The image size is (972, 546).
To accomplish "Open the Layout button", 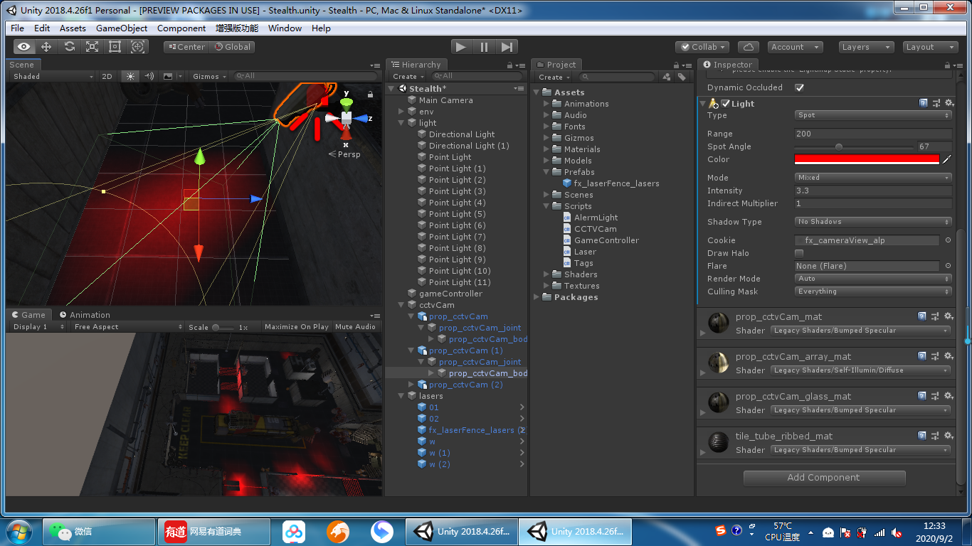I will [931, 47].
